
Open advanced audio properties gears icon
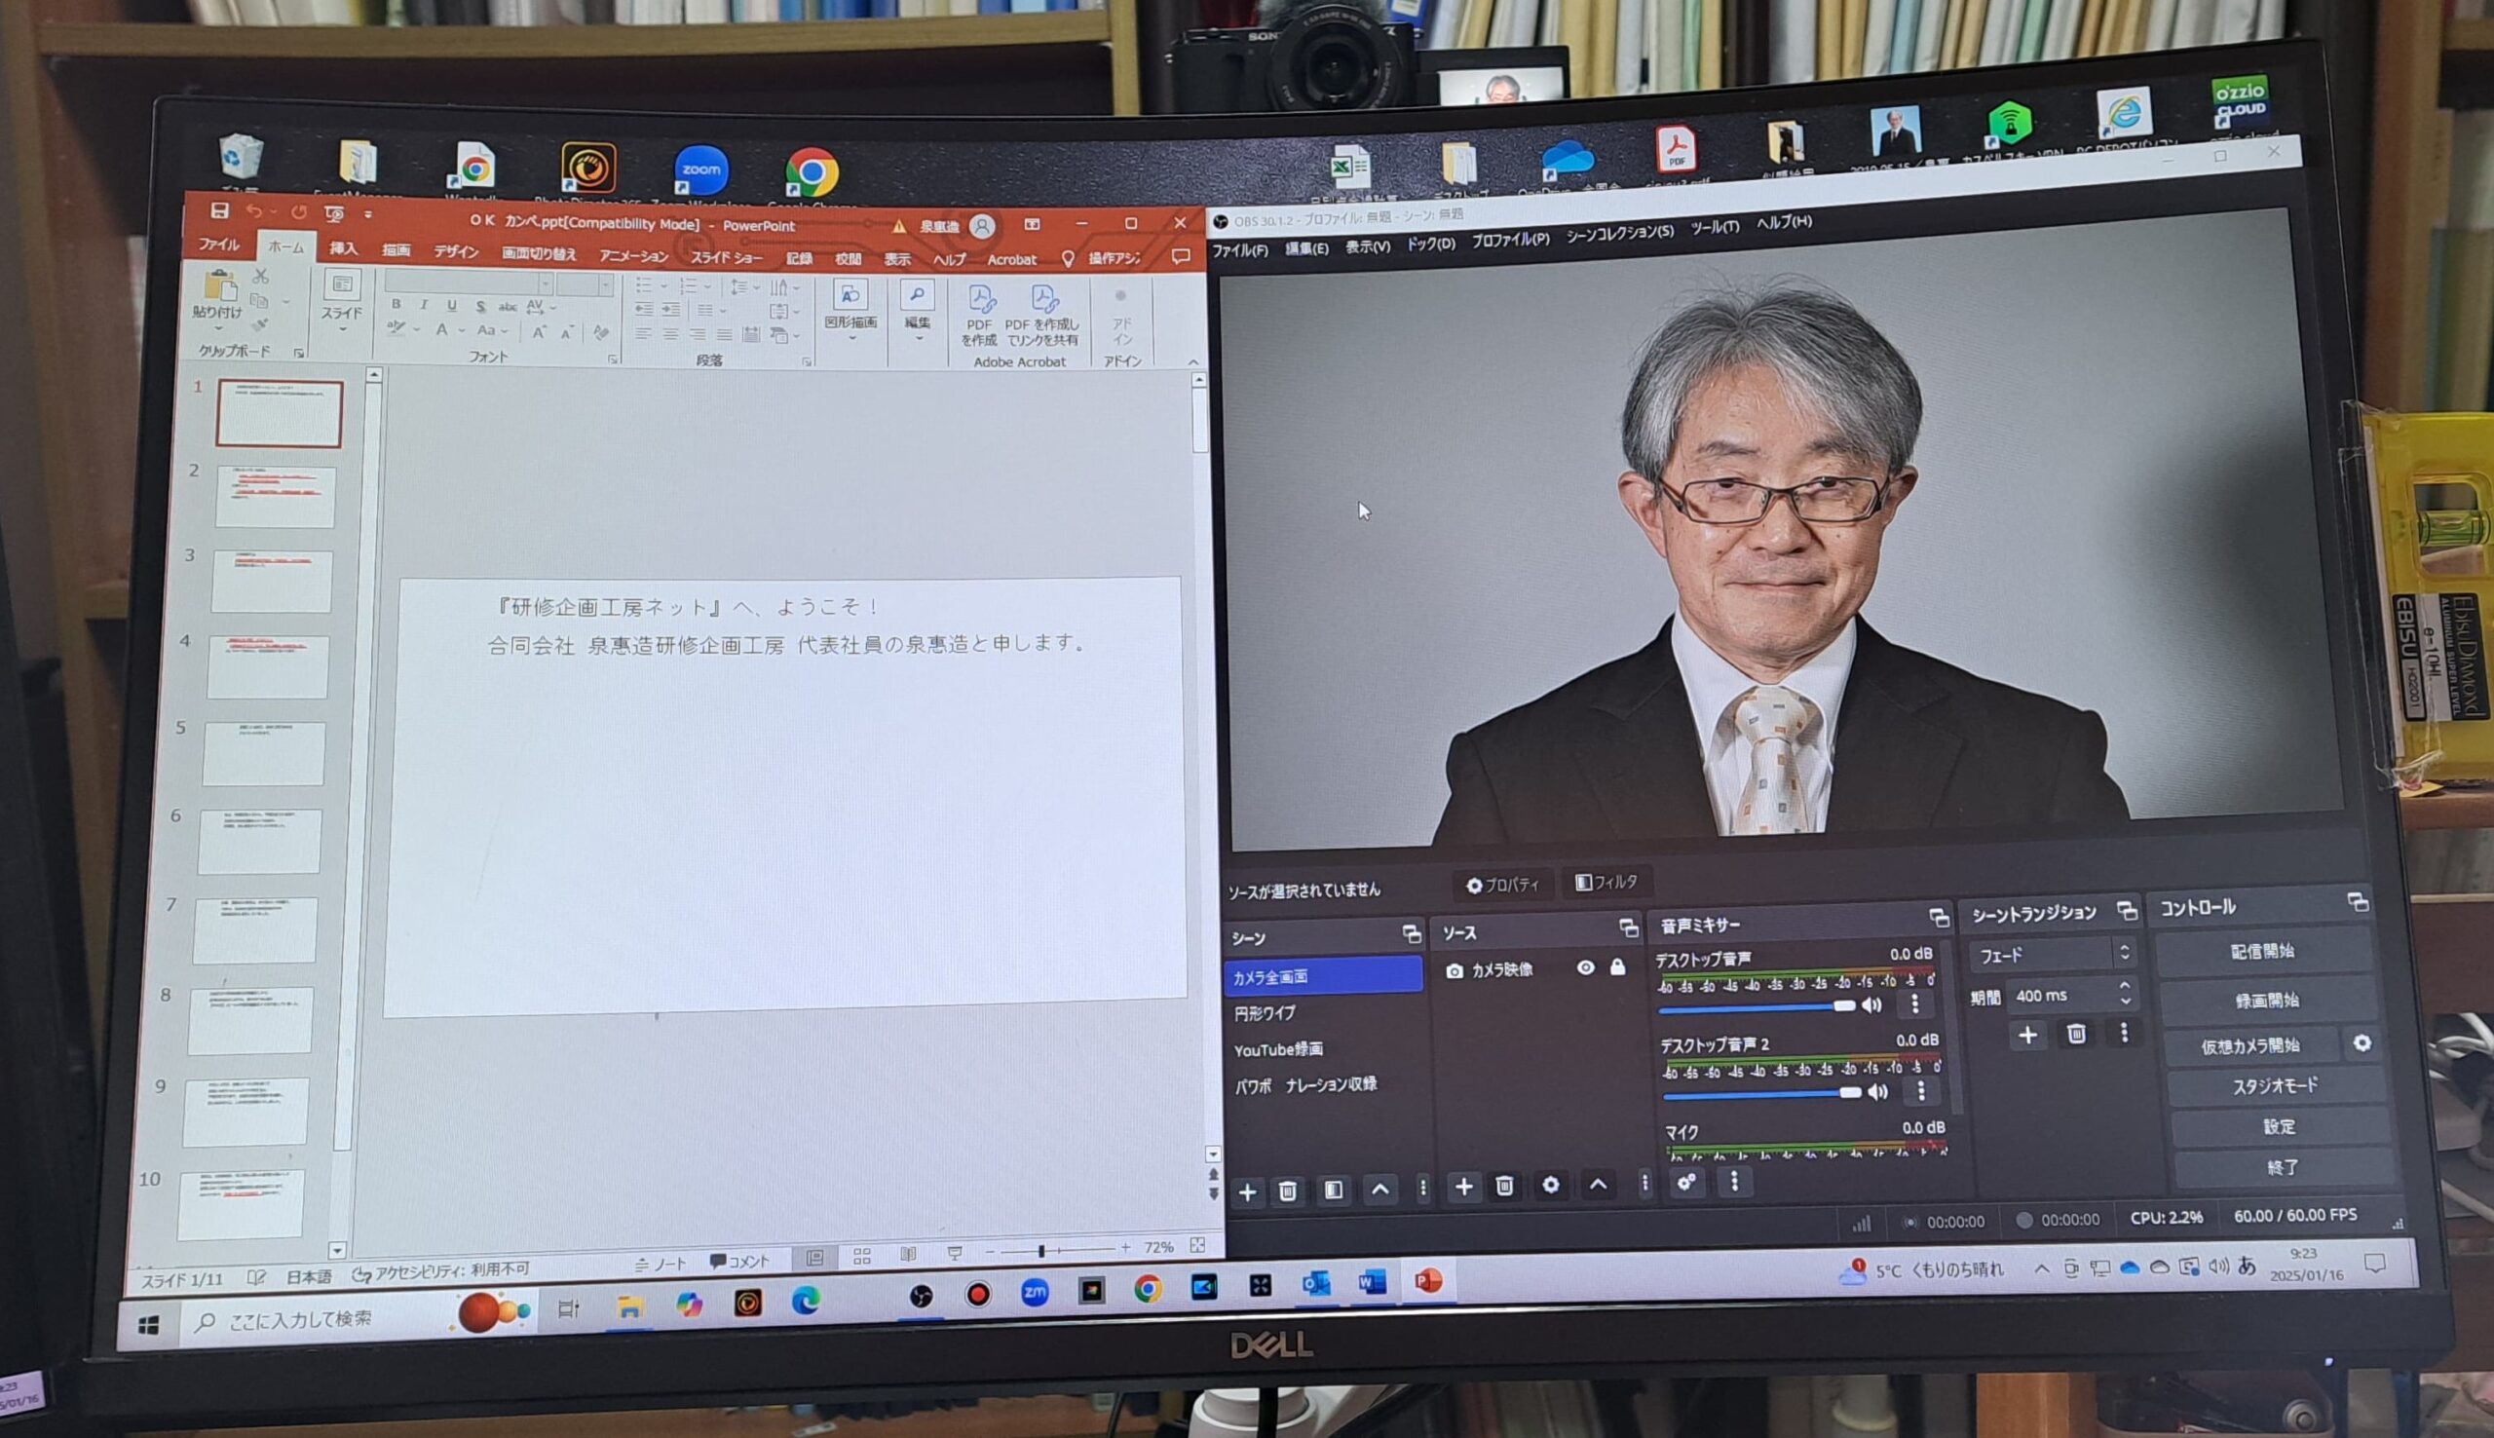click(1686, 1182)
